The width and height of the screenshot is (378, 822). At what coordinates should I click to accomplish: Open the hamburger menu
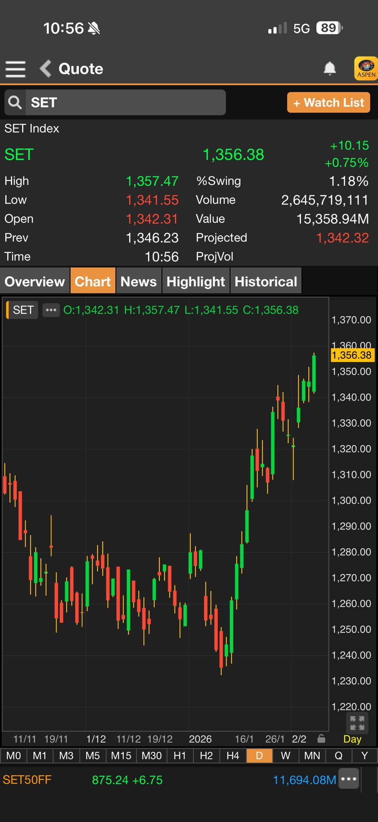tap(15, 69)
